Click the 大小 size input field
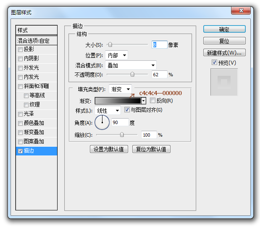This screenshot has width=260, height=228. click(x=159, y=45)
